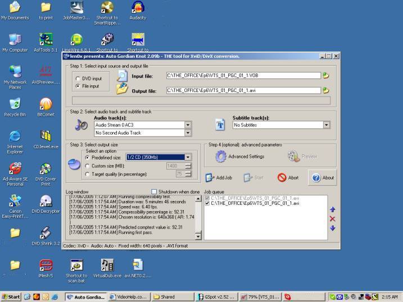Expand No Subtitles dropdown

(327, 125)
